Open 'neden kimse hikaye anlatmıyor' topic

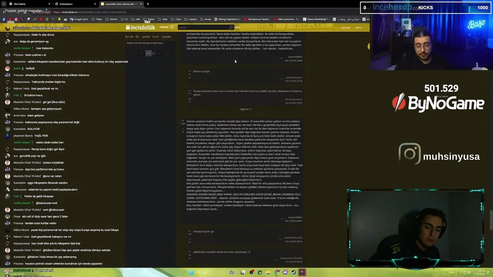click(x=145, y=43)
